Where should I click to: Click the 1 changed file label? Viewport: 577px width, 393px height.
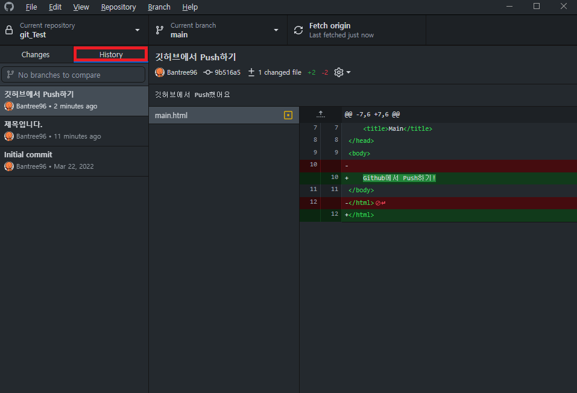click(x=280, y=72)
